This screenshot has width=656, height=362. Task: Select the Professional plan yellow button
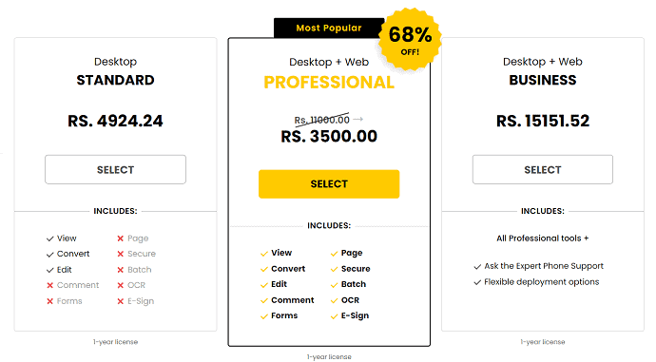[329, 184]
